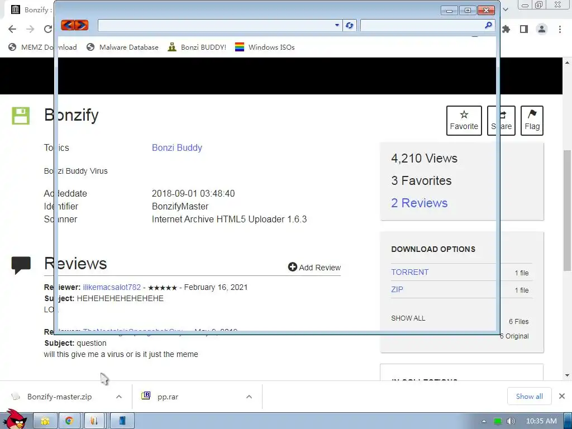Expand pp.rar download options chevron
The image size is (572, 429).
[249, 397]
